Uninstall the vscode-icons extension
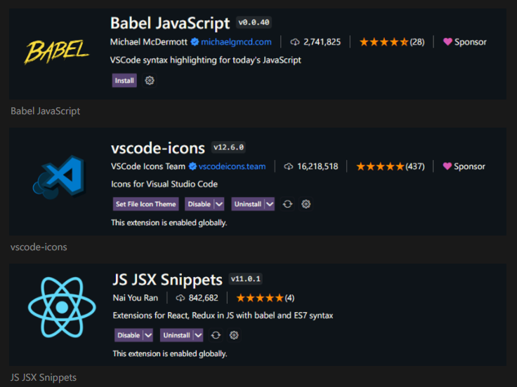This screenshot has width=517, height=387. [x=248, y=204]
